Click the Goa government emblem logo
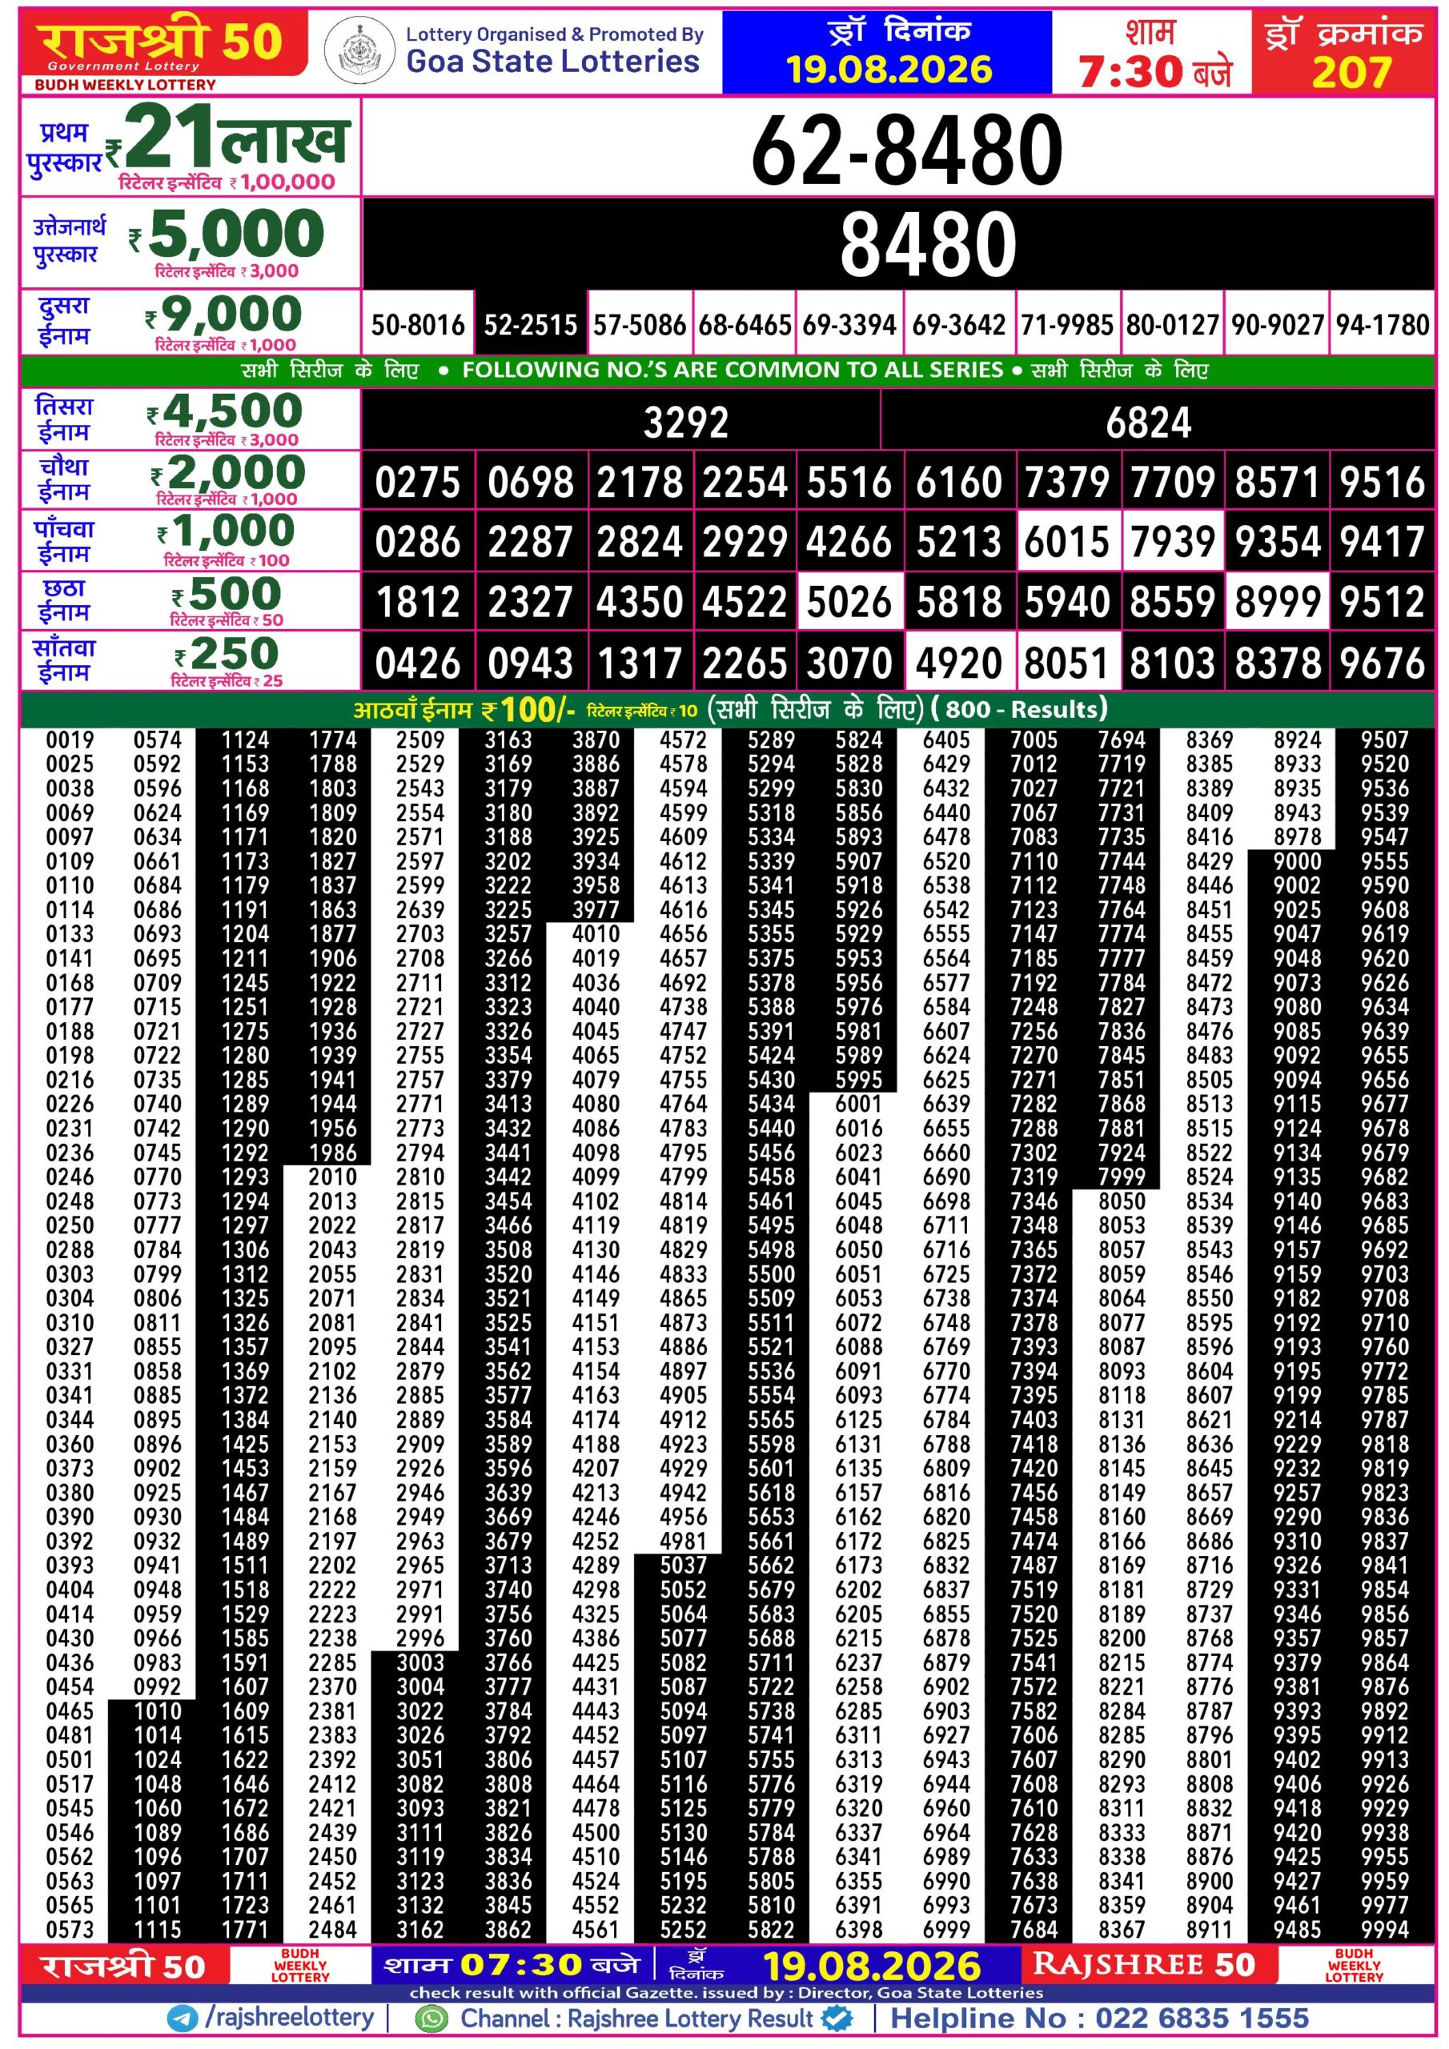 point(358,49)
